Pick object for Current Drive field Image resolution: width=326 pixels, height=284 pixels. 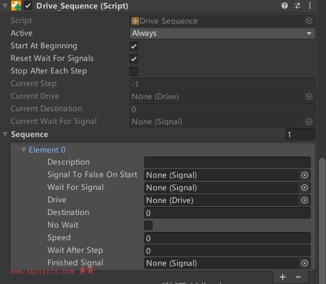(x=309, y=96)
